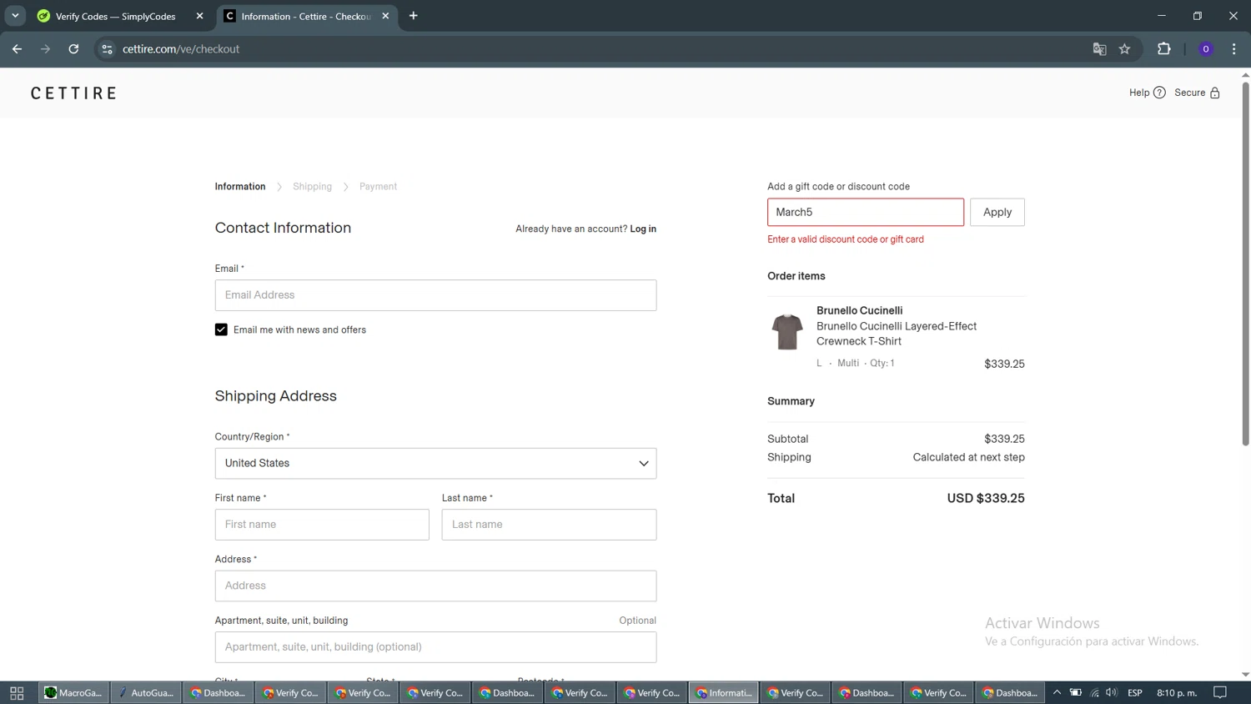The image size is (1251, 704).
Task: Uncheck Email me with news and offers
Action: tap(221, 329)
